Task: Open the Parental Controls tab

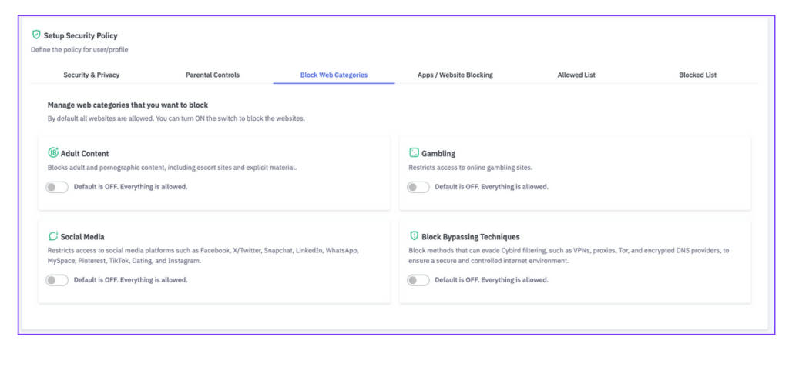Action: [x=213, y=75]
